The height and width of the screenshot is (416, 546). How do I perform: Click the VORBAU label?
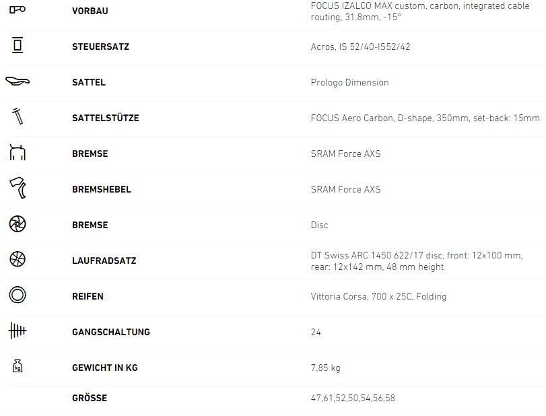[x=90, y=11]
